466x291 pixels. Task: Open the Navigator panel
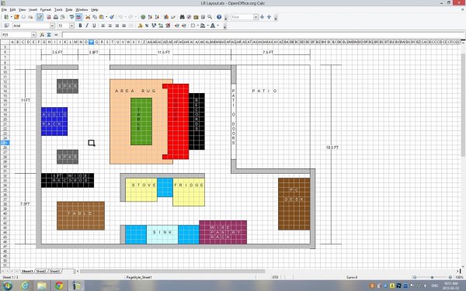189,17
